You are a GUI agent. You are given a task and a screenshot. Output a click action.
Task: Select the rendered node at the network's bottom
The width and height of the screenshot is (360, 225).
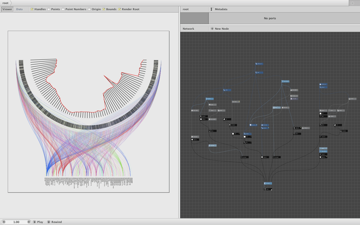point(268,189)
